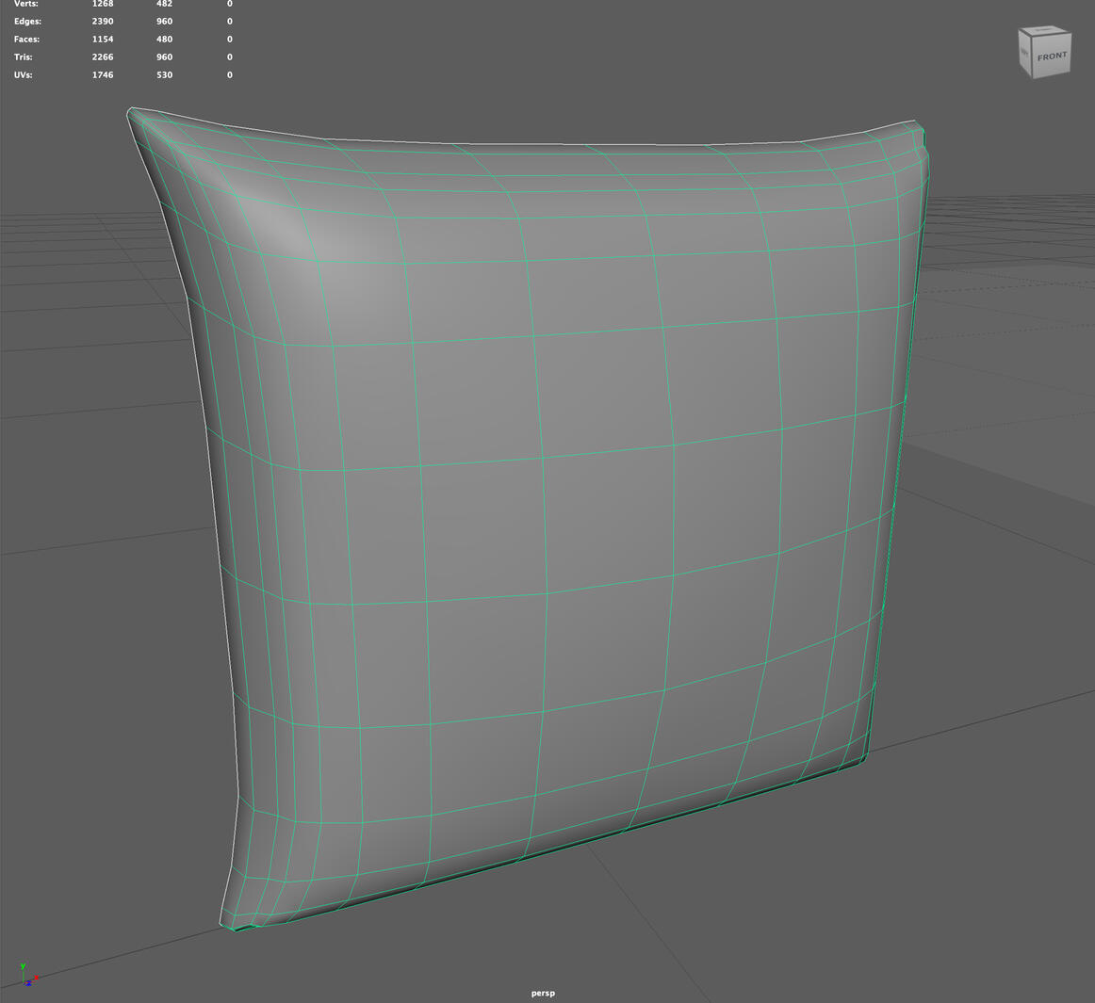
Task: Click the blue Z axis of the orientation gizmo
Action: tap(29, 984)
